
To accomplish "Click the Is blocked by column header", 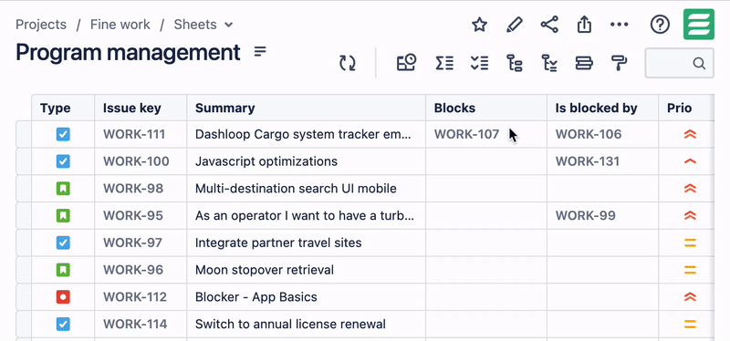I will (x=602, y=108).
